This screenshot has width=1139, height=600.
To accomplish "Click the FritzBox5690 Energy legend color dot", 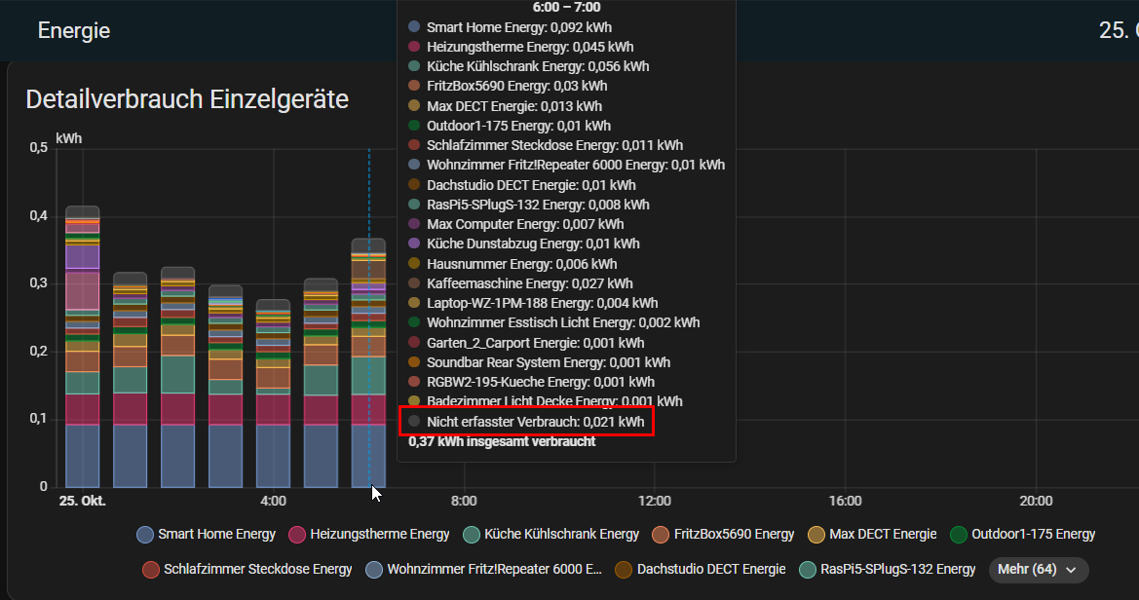I will pos(661,535).
